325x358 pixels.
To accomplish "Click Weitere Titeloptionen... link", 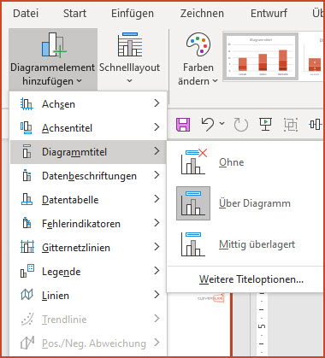I will (x=251, y=279).
